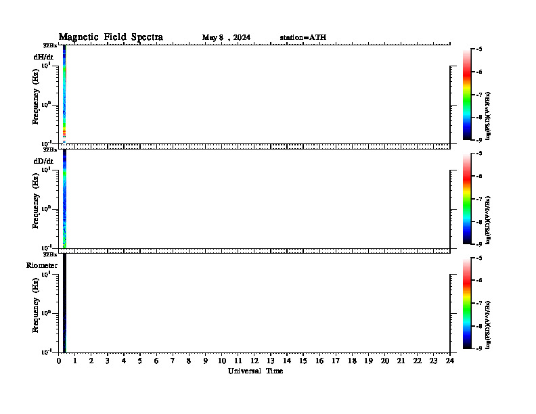The image size is (536, 414).
Task: Click the -7 label on Riometer color bar
Action: click(479, 303)
